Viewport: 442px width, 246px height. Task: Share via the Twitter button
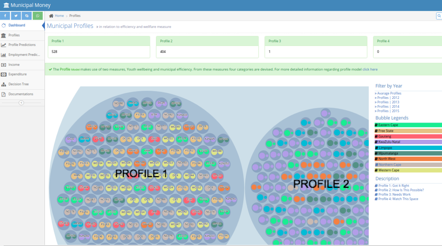[16, 16]
